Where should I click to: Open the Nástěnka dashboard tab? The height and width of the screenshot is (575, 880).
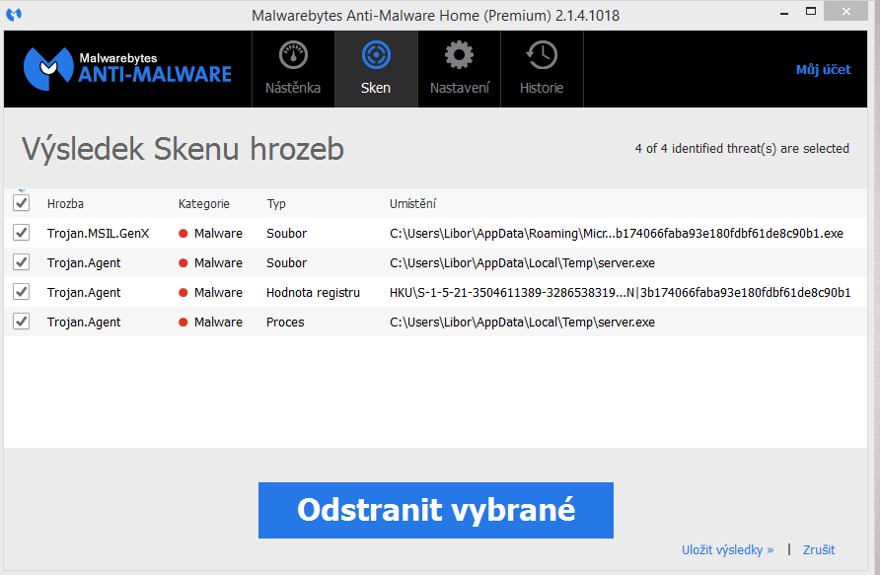coord(293,69)
